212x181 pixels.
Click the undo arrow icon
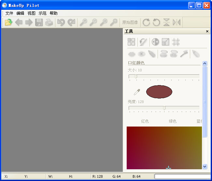click(x=61, y=23)
